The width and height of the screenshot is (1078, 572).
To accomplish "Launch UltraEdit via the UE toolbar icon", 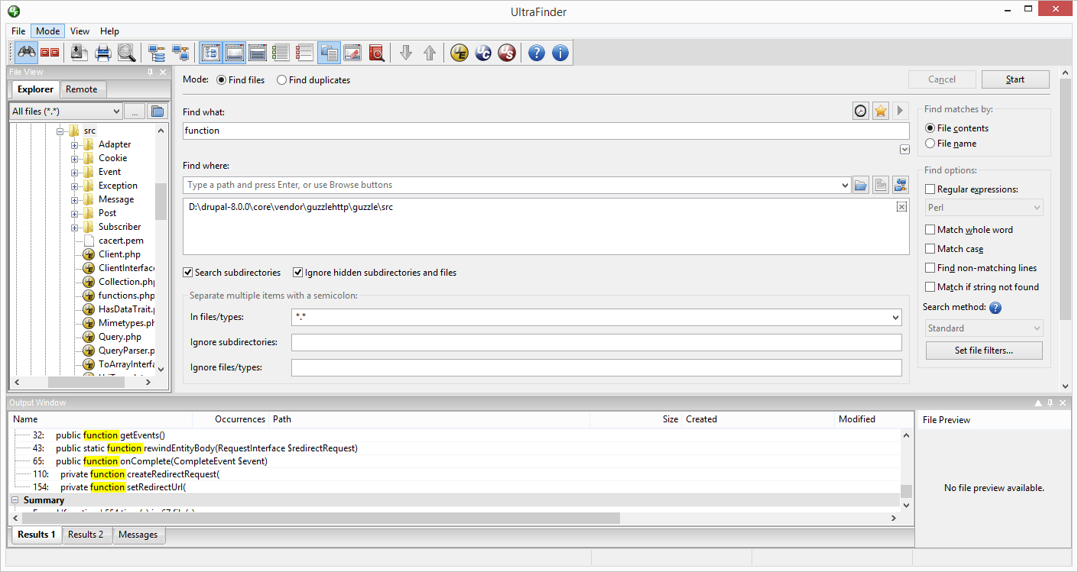I will (459, 53).
